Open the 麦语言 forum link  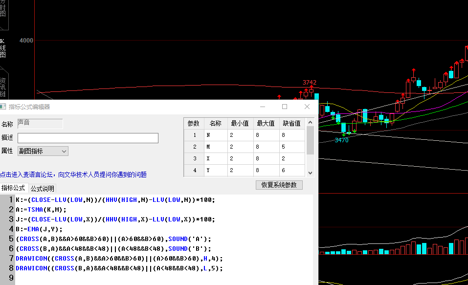coord(73,175)
